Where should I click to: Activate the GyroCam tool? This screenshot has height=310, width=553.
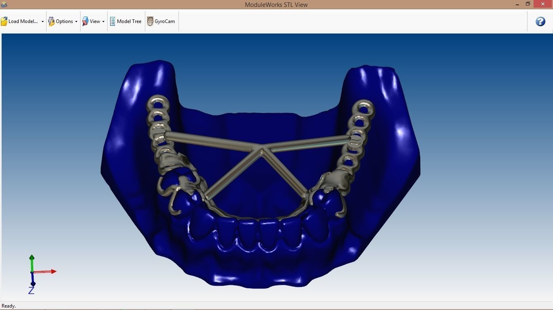click(x=161, y=21)
